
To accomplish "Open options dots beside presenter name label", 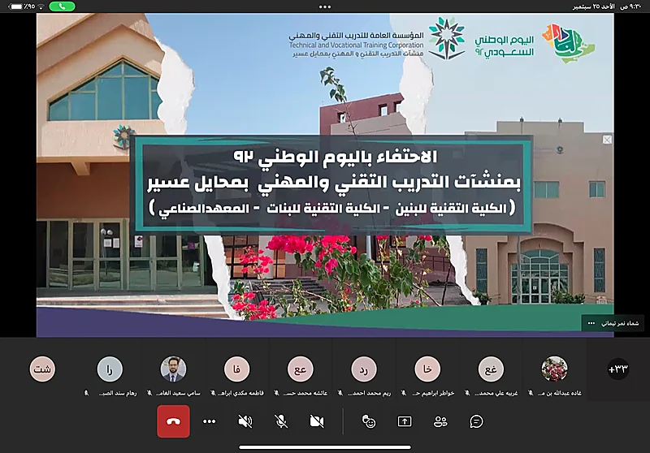I will pos(591,323).
